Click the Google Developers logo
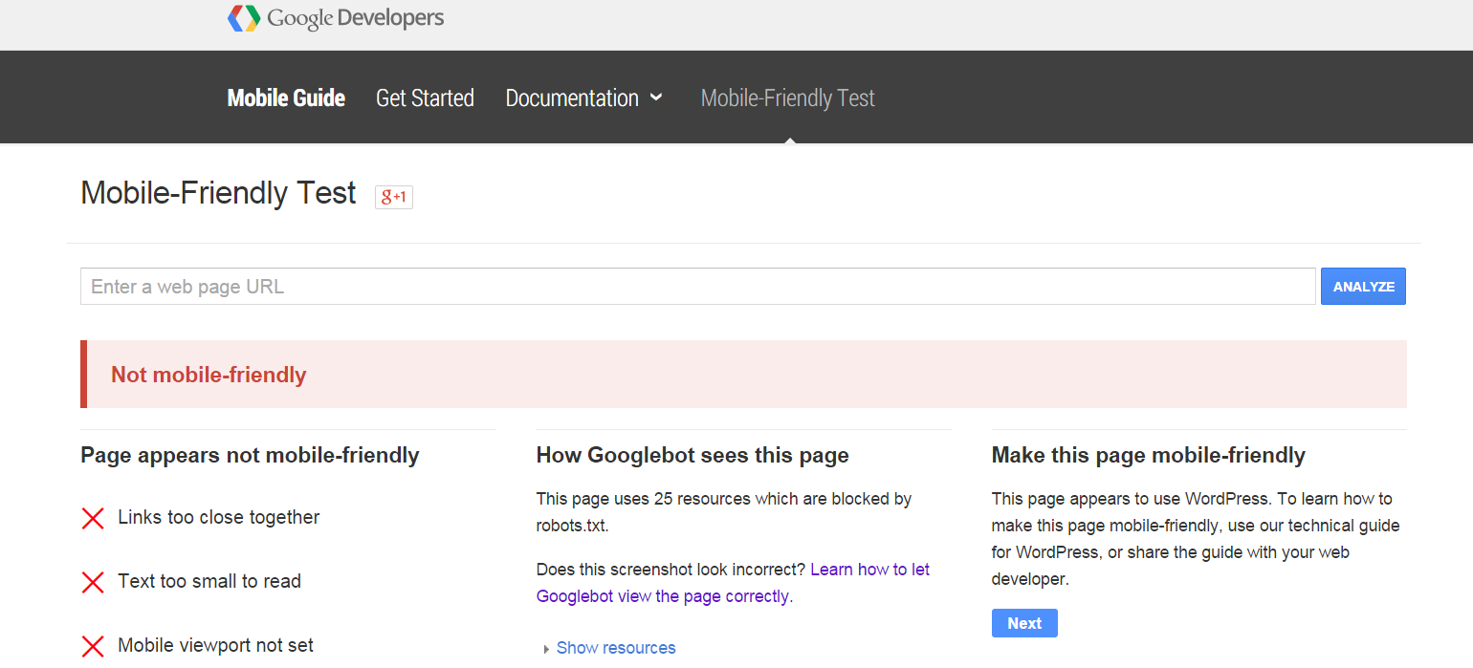This screenshot has width=1473, height=668. pos(336,18)
